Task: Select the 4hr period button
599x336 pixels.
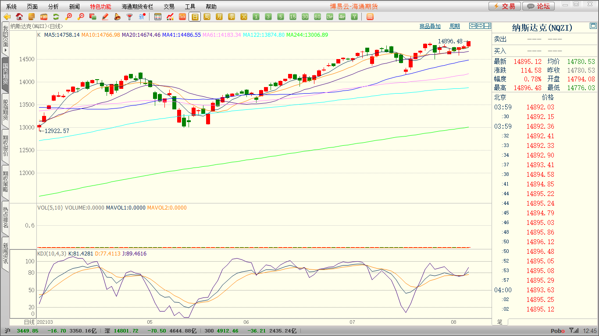Action: pos(342,17)
